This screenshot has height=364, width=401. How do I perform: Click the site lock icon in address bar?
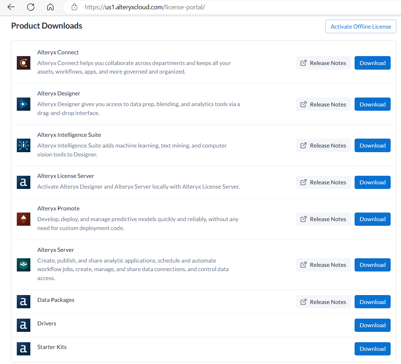click(x=74, y=7)
